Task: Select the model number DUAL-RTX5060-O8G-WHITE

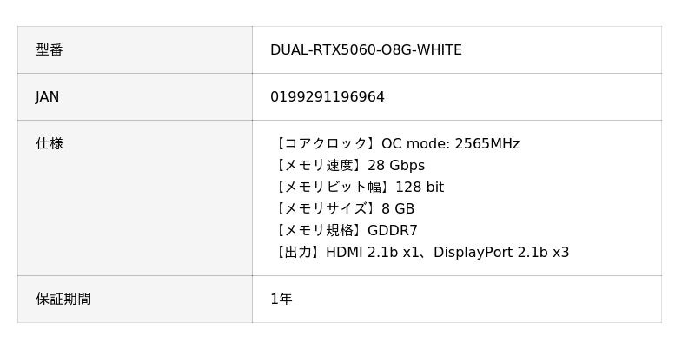Action: [366, 50]
